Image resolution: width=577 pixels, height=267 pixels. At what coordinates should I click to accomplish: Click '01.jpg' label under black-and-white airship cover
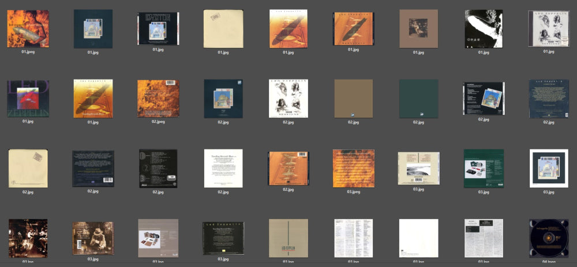(x=484, y=52)
